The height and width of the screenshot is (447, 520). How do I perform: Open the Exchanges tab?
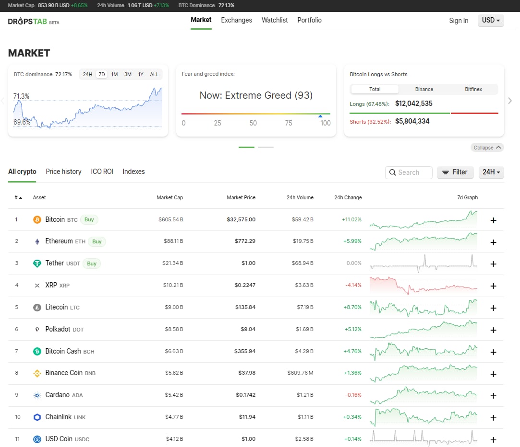pyautogui.click(x=236, y=20)
